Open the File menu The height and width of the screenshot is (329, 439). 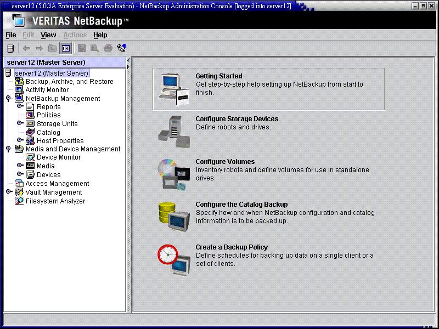[11, 35]
